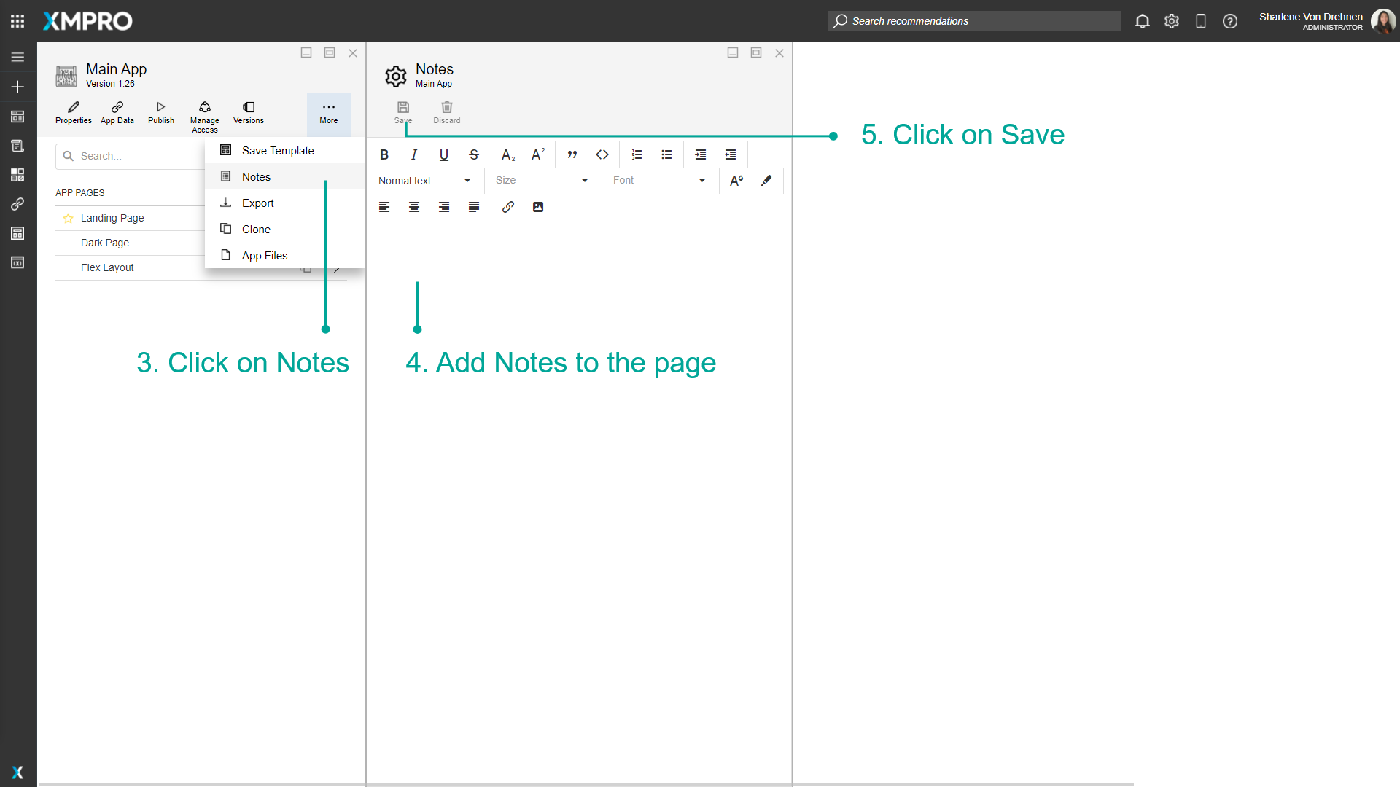Apply strikethrough formatting
The width and height of the screenshot is (1400, 787).
(x=474, y=154)
